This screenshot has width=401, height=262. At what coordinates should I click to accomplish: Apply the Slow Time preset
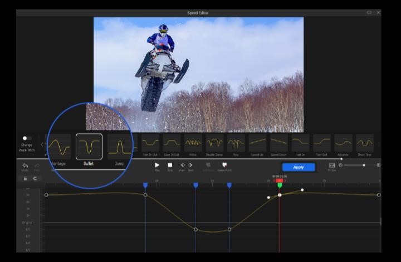(x=365, y=144)
